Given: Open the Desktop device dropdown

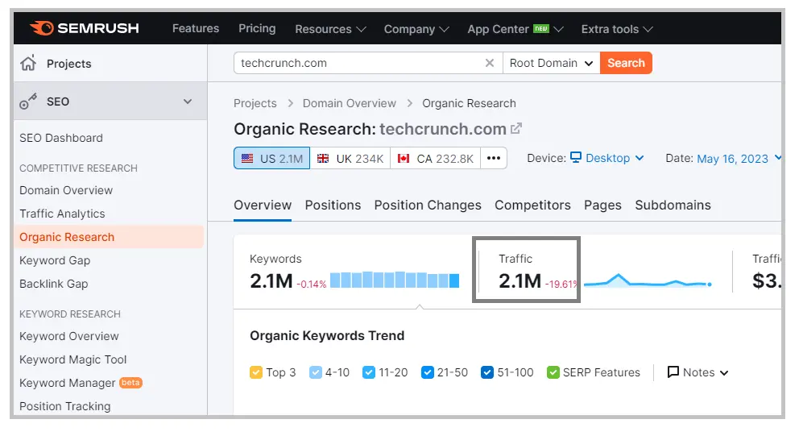Looking at the screenshot, I should click(607, 158).
